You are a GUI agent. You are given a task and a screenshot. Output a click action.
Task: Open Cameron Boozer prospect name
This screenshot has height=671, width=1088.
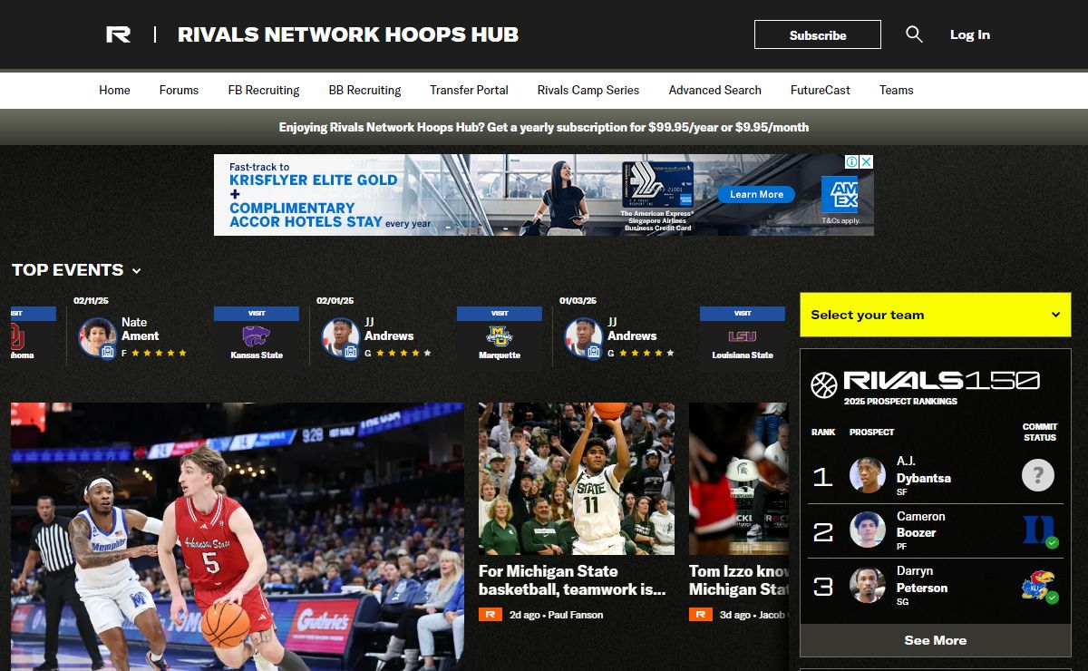tap(921, 524)
